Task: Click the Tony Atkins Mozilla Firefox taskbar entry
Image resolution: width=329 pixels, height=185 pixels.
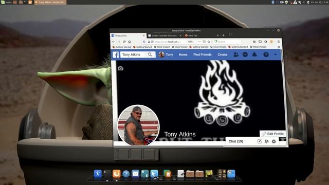Action: [x=50, y=2]
